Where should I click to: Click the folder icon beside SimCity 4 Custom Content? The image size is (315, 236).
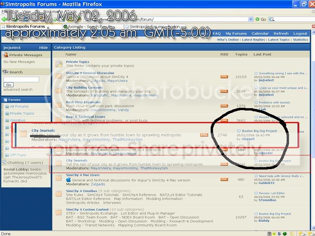(58, 212)
